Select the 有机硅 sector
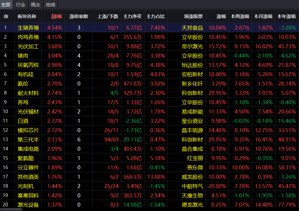299x211 pixels. click(26, 74)
